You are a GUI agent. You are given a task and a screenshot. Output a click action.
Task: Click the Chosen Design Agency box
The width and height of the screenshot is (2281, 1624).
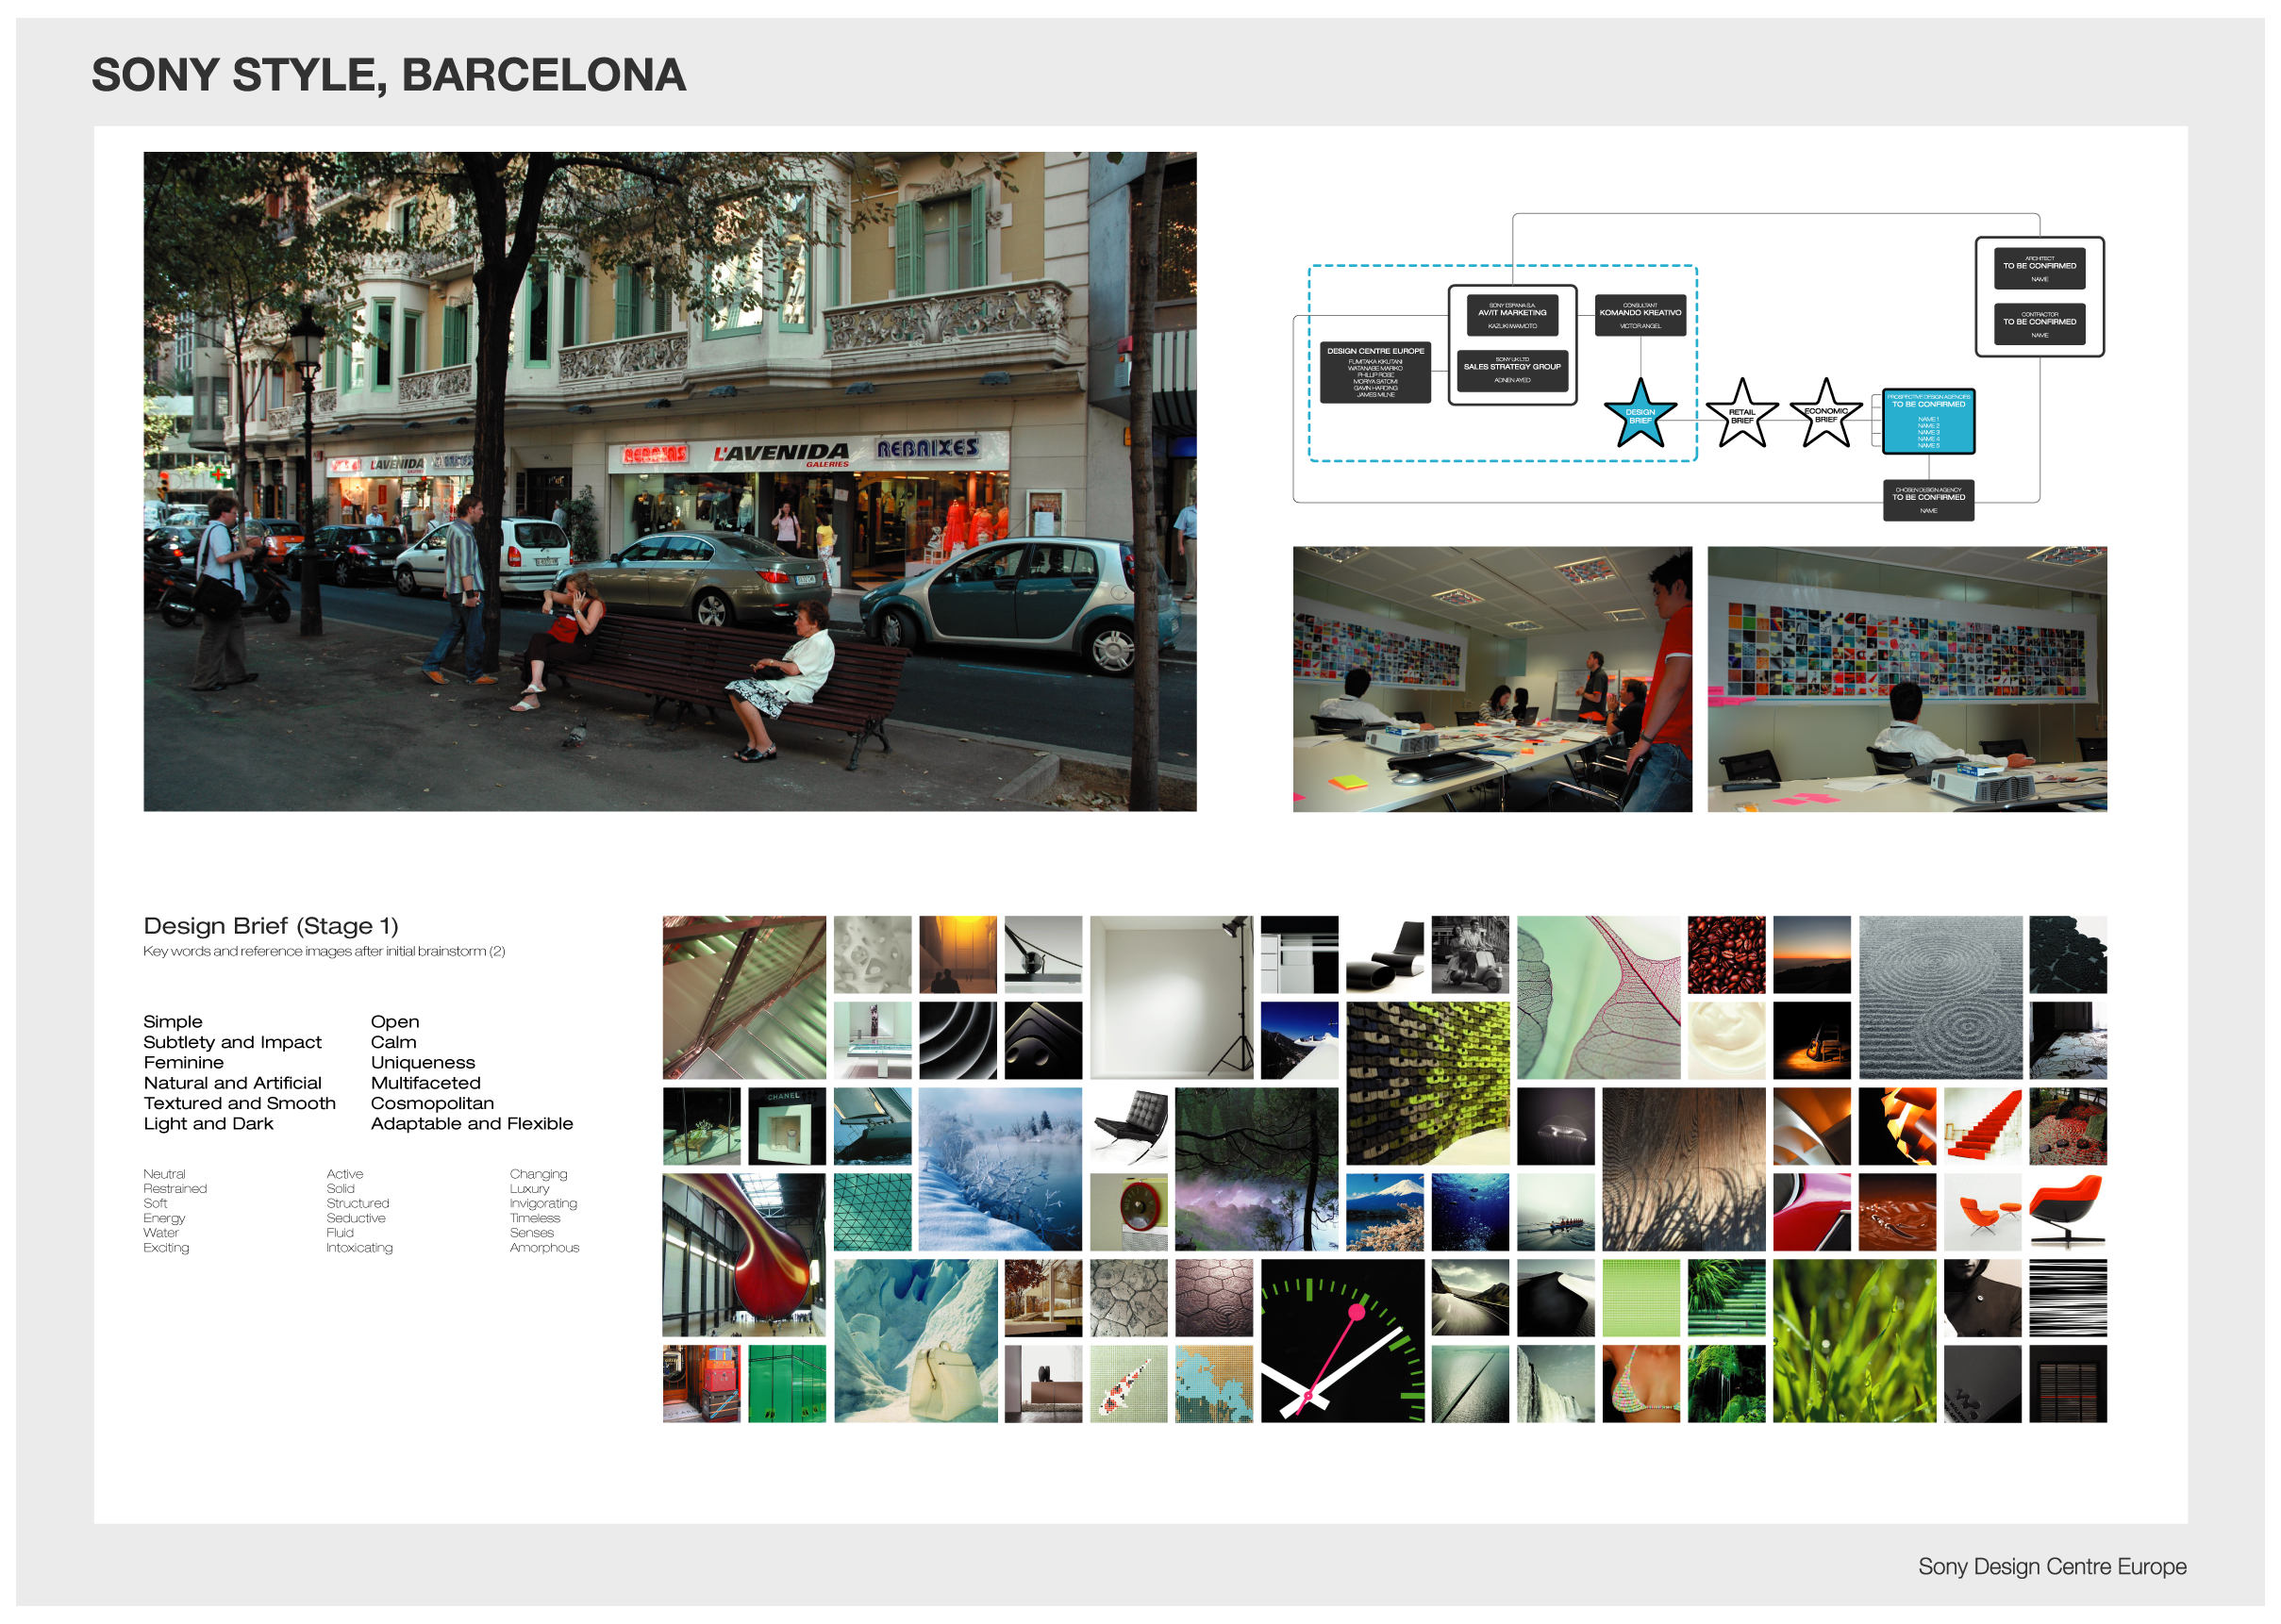click(x=1928, y=499)
